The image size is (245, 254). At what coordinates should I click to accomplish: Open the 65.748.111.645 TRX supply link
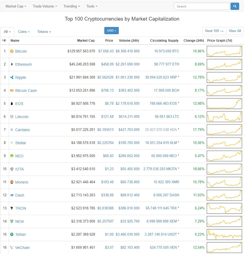point(161,208)
